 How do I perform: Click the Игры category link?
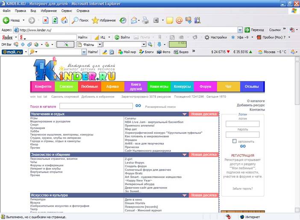tap(34, 118)
